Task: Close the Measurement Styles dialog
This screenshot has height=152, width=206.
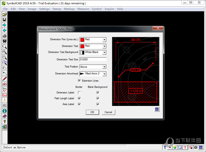Action: pos(158,28)
